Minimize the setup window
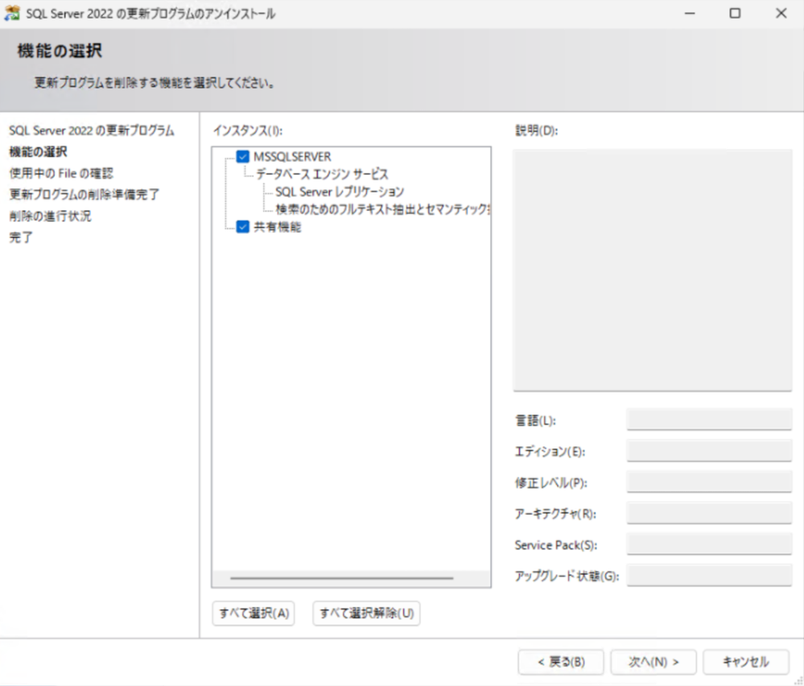Screen dimensions: 804x686 pyautogui.click(x=691, y=14)
